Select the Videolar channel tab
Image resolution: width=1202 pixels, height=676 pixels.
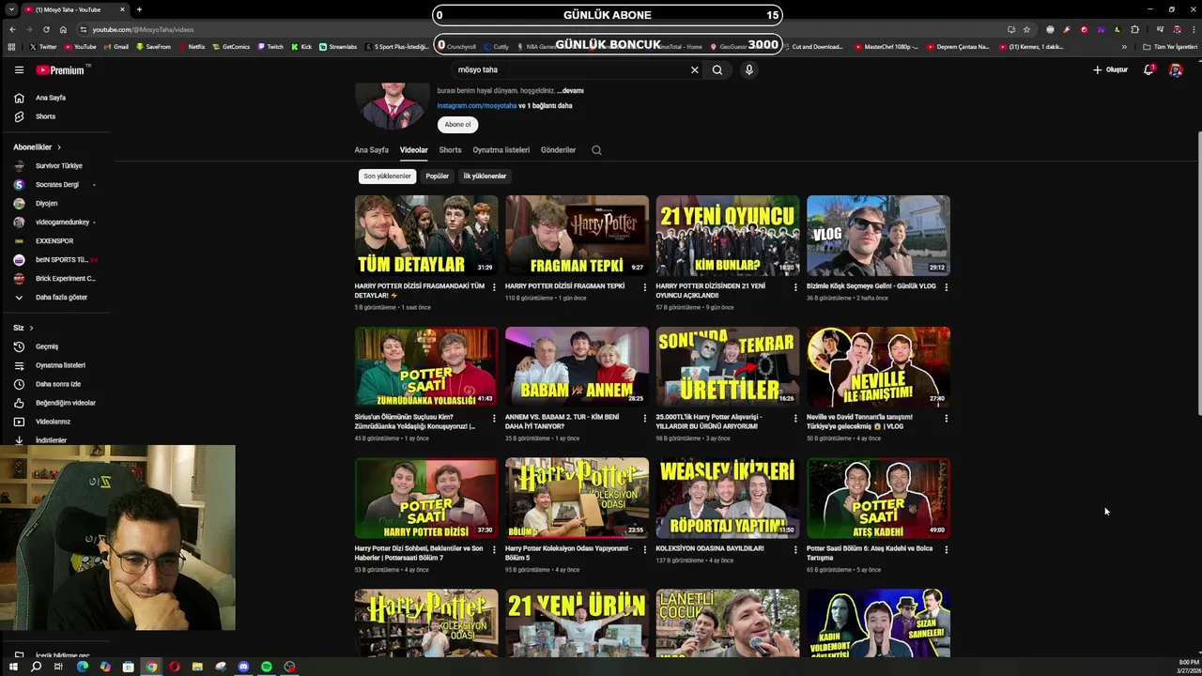[x=413, y=150]
